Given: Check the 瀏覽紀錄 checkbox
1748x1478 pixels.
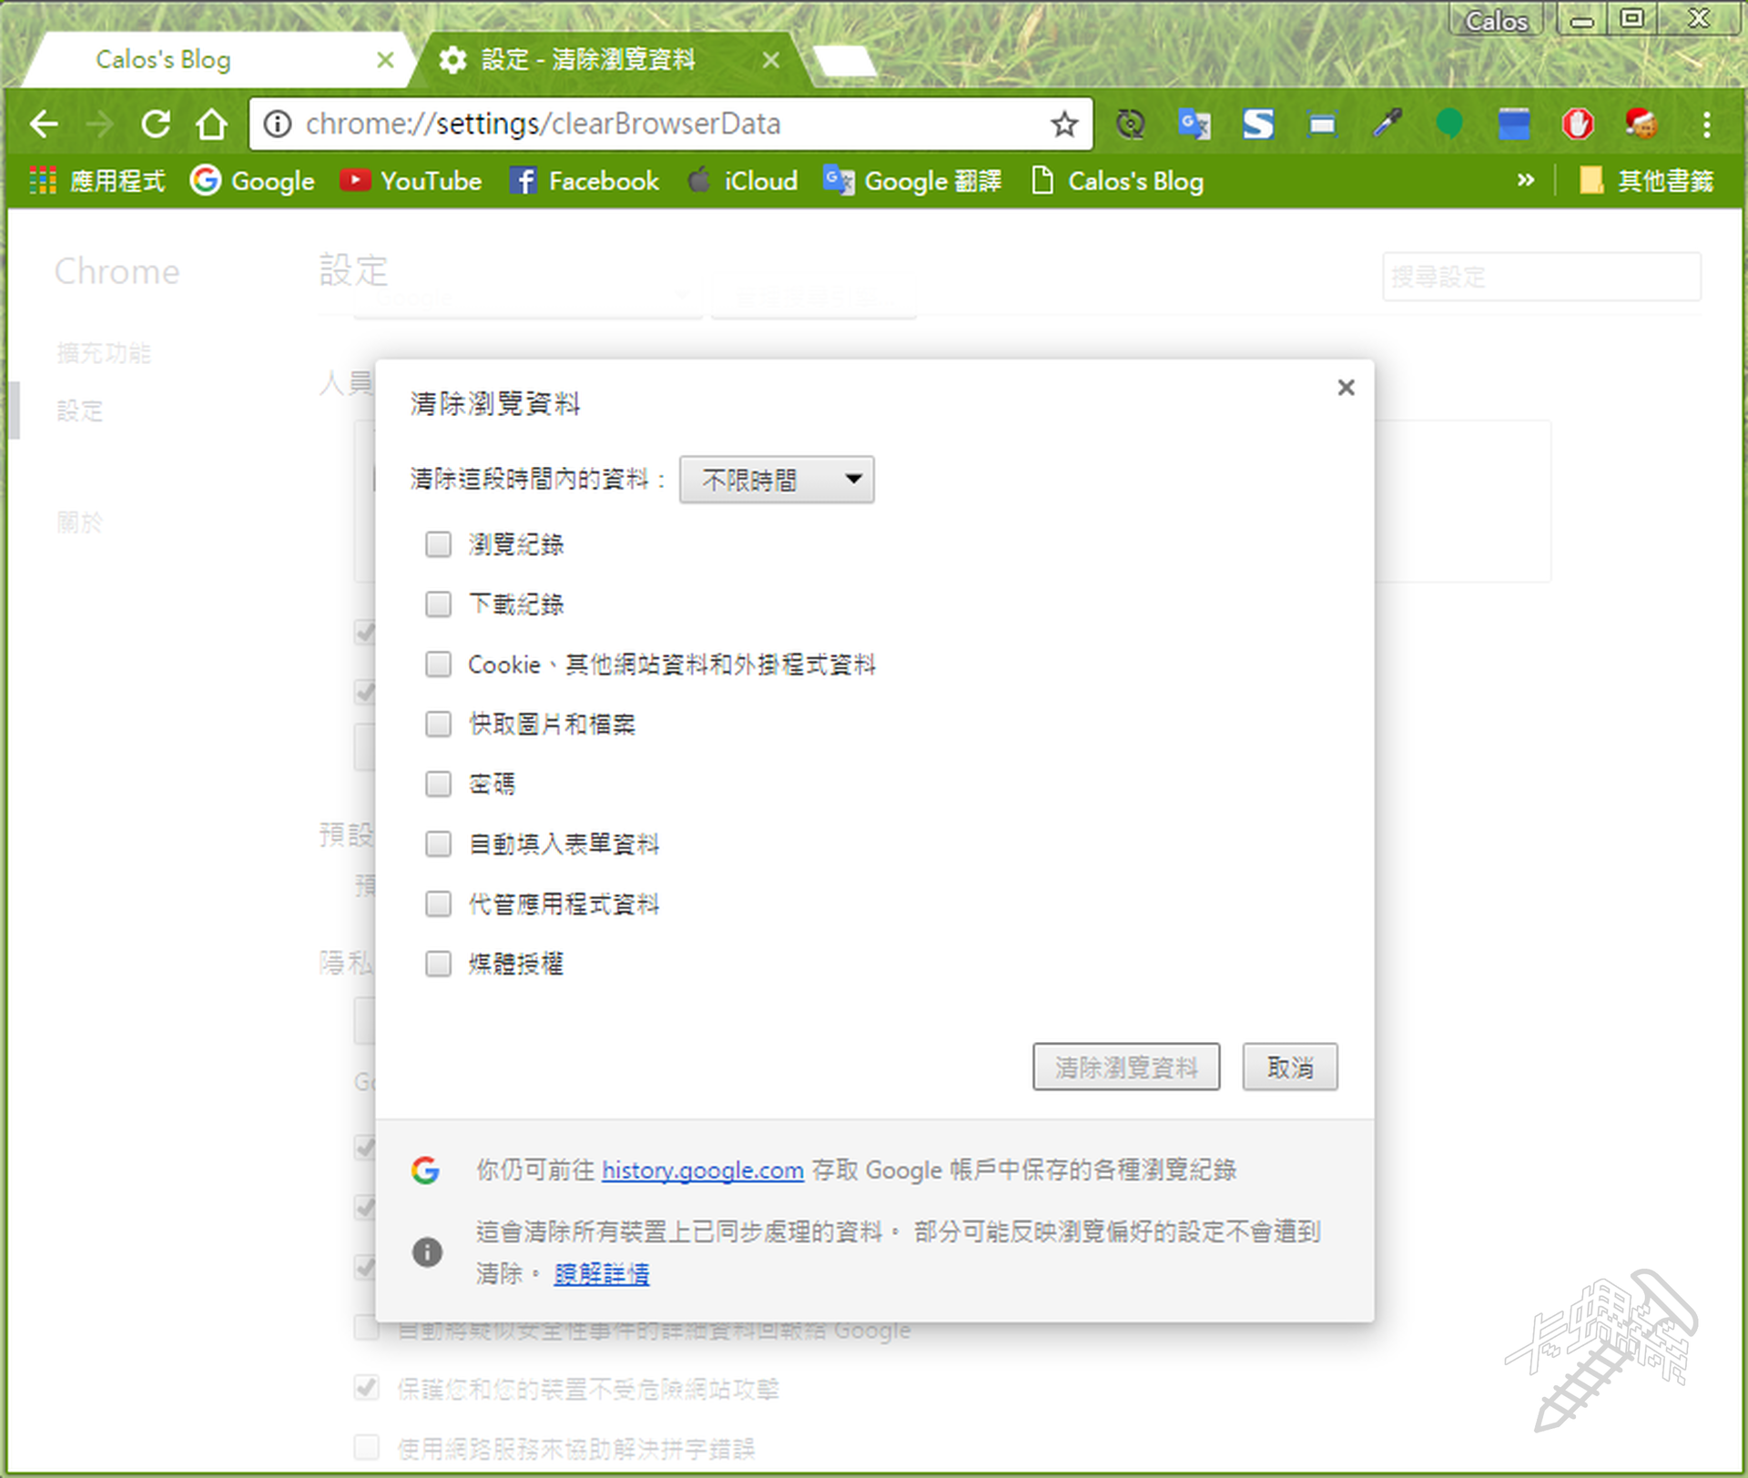Looking at the screenshot, I should (x=438, y=545).
